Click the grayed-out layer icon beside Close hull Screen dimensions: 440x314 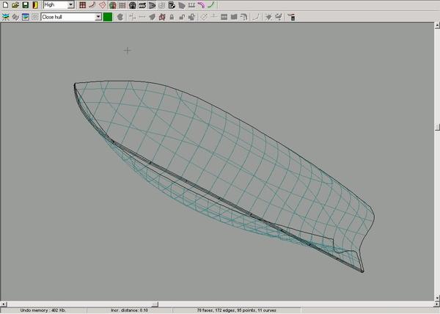point(35,17)
